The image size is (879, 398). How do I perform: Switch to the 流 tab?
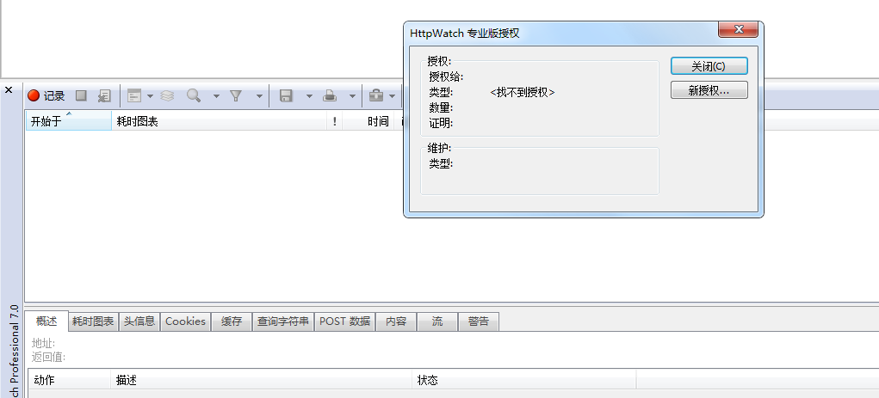tap(437, 321)
